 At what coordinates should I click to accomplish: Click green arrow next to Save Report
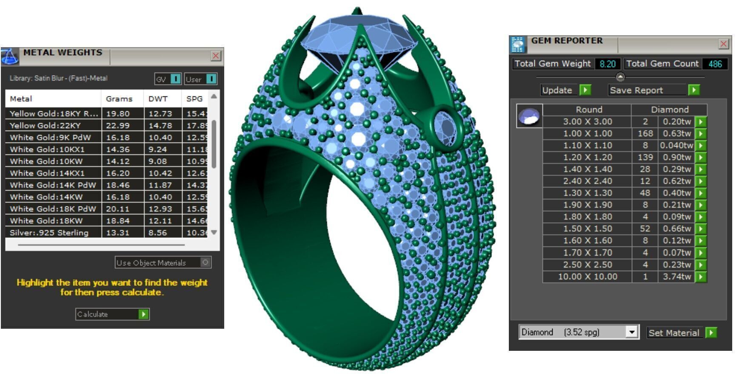(x=694, y=90)
